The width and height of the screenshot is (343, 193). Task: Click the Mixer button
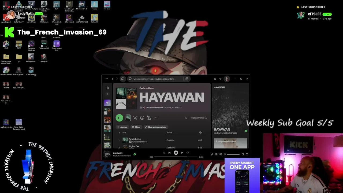point(136,127)
